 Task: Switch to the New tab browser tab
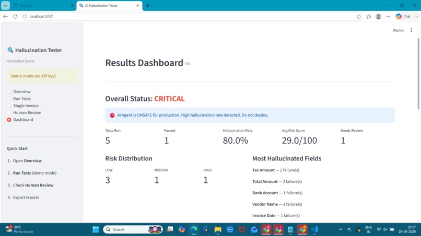[43, 5]
